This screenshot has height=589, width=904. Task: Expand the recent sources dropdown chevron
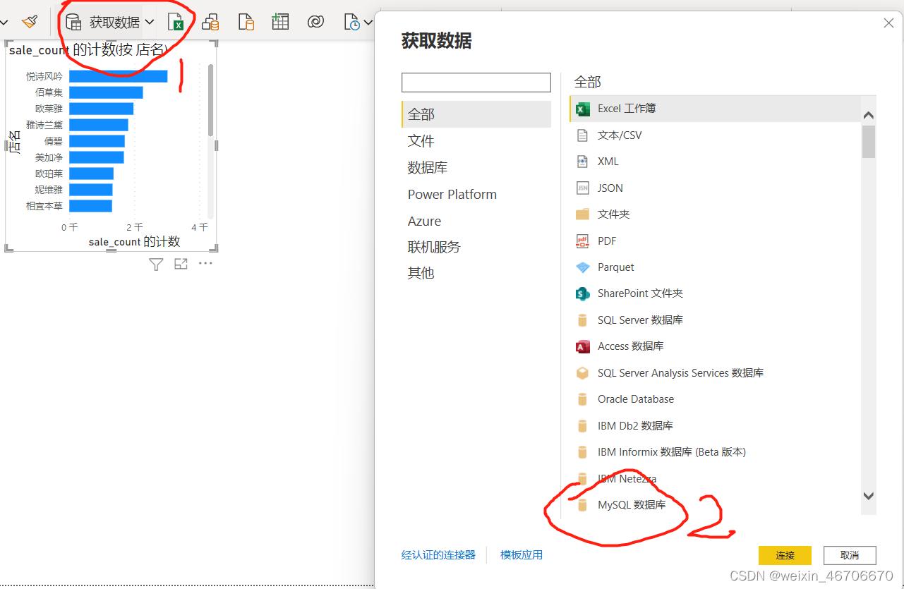[369, 22]
